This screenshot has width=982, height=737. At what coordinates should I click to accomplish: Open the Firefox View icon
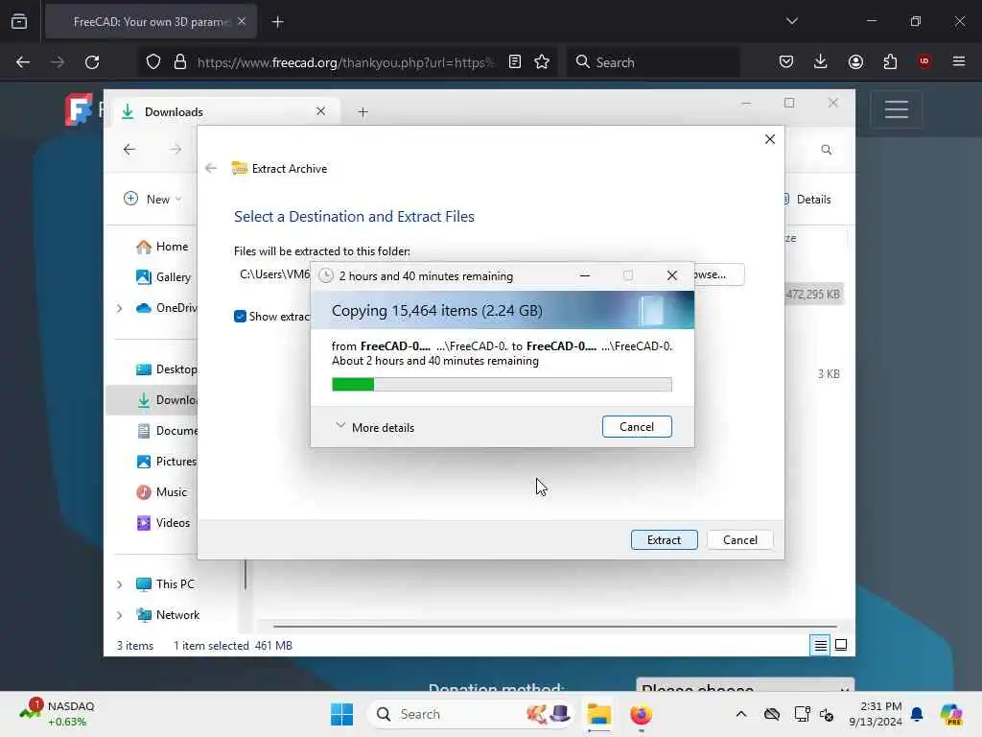coord(19,22)
